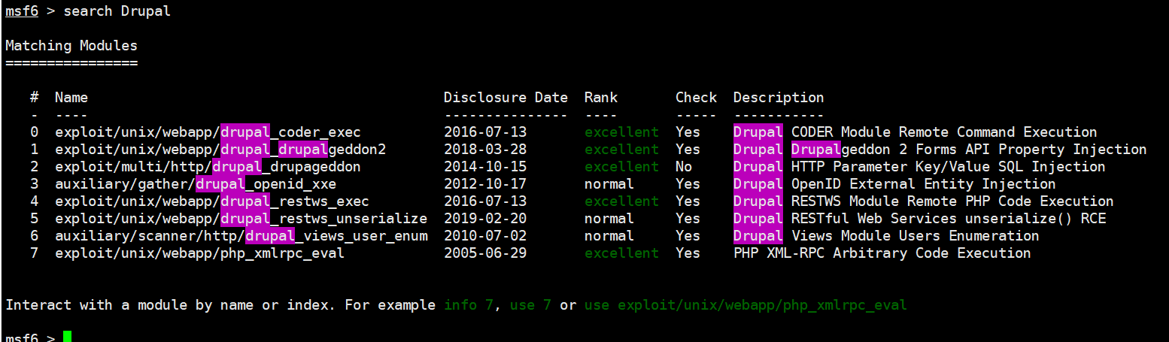Click the Check column header
Image resolution: width=1169 pixels, height=342 pixels.
pyautogui.click(x=696, y=98)
